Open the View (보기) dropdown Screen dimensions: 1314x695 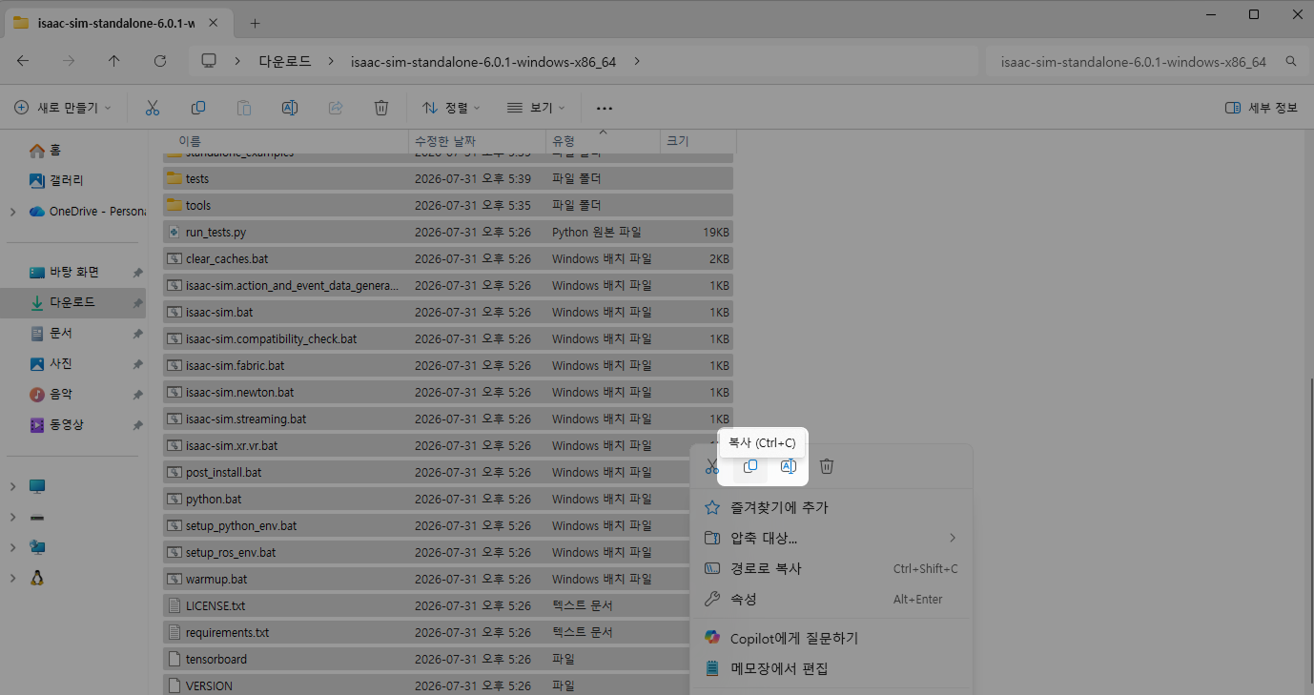tap(536, 108)
